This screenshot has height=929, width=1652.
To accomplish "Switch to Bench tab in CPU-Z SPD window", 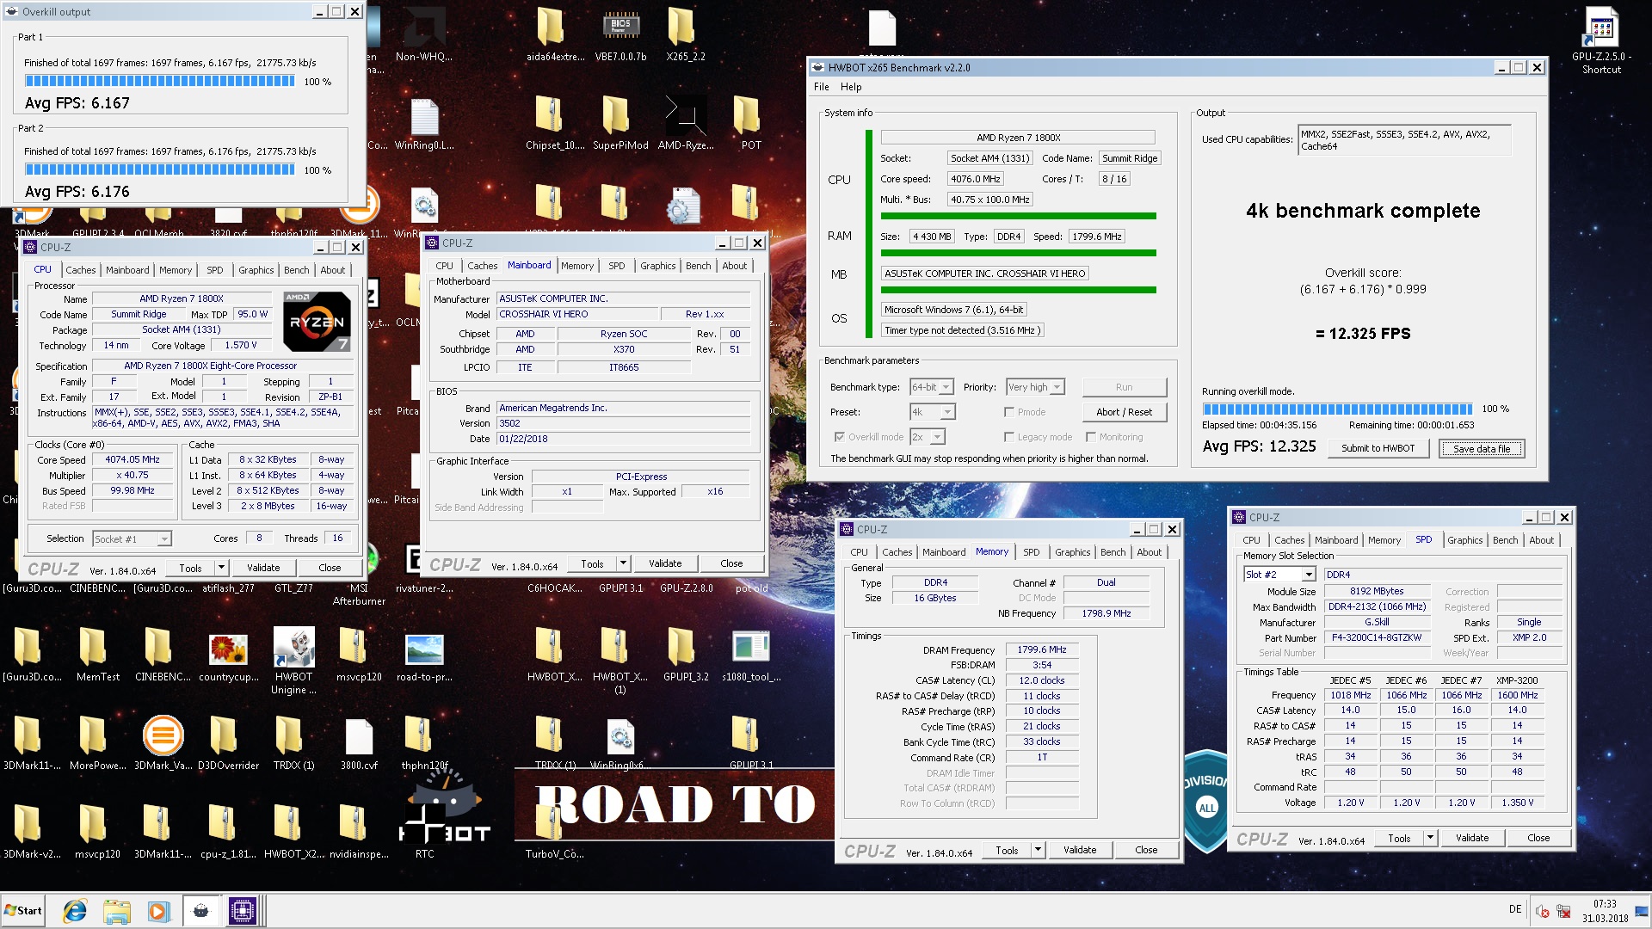I will [1505, 540].
